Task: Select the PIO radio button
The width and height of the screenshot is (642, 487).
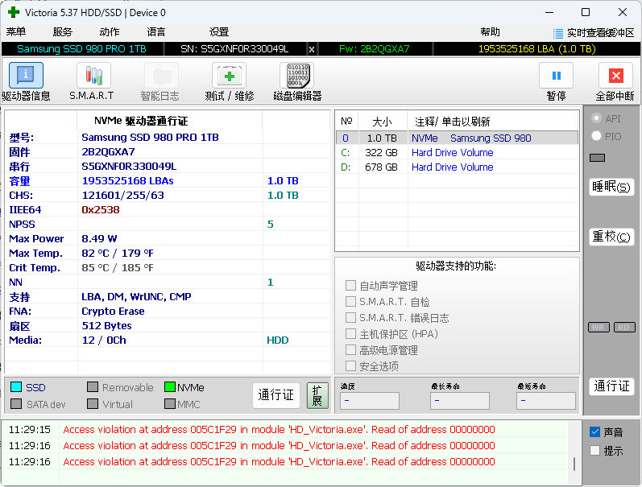Action: (x=597, y=137)
